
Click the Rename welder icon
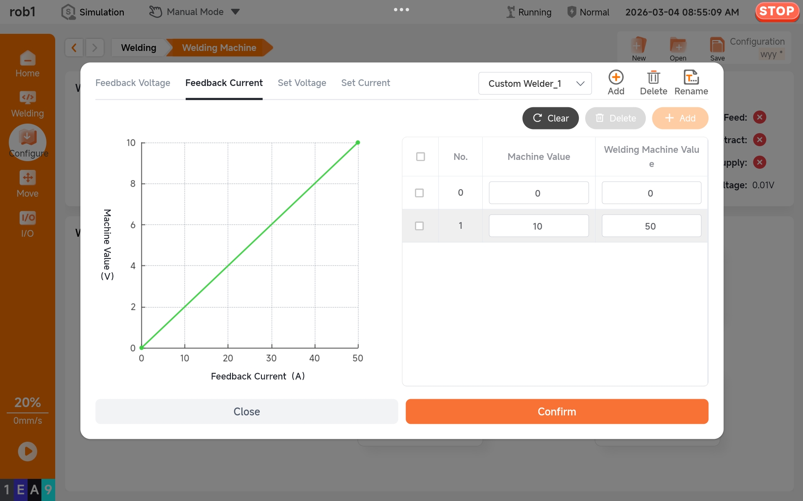691,78
